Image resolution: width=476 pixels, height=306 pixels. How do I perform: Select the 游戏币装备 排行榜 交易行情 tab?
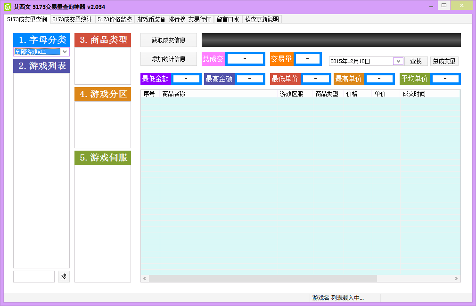tap(174, 19)
